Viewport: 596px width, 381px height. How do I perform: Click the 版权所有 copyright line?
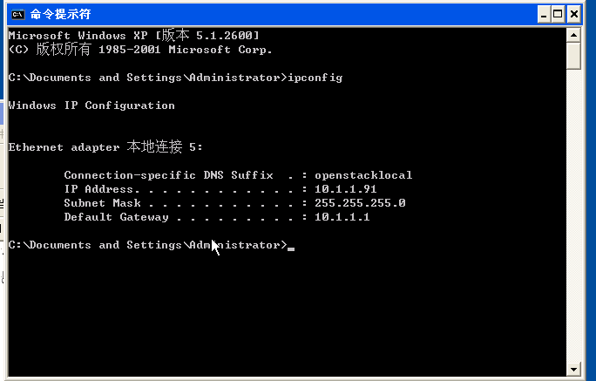140,50
